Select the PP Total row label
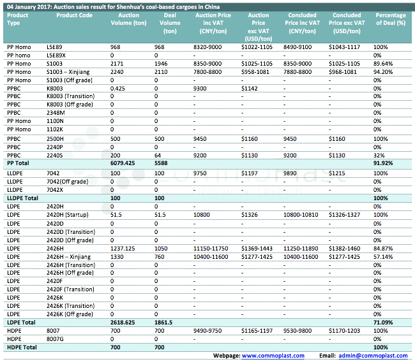The image size is (415, 364). pyautogui.click(x=20, y=164)
